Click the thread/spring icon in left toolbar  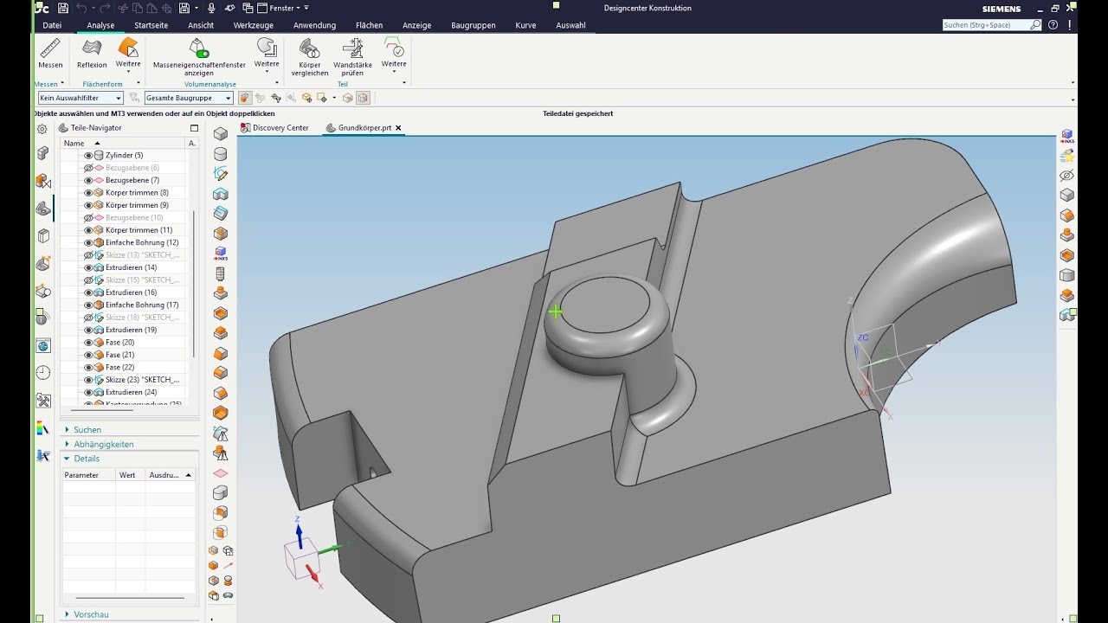click(x=221, y=273)
